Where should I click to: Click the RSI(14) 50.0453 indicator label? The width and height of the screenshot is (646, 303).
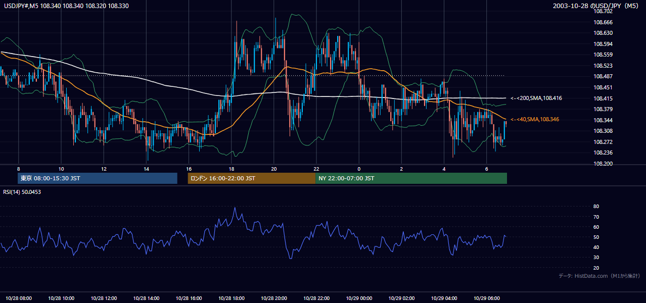coord(22,192)
